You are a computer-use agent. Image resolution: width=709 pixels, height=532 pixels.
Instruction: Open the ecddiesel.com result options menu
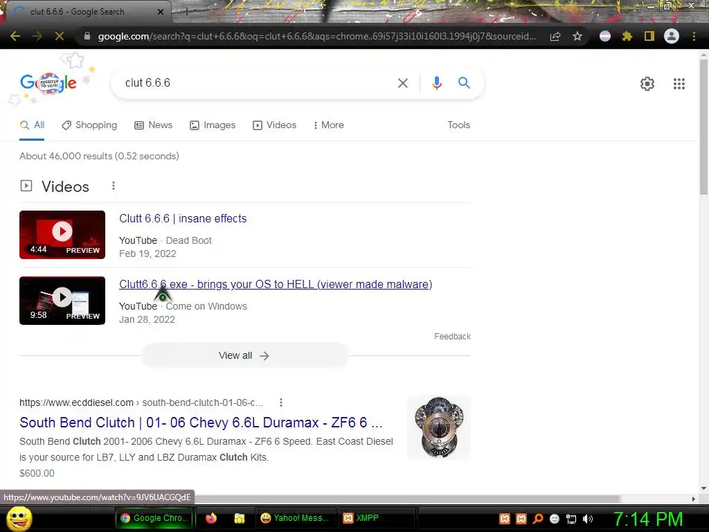pos(281,402)
